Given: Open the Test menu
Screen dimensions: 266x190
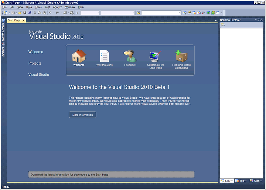Looking at the screenshot, I should 47,7.
